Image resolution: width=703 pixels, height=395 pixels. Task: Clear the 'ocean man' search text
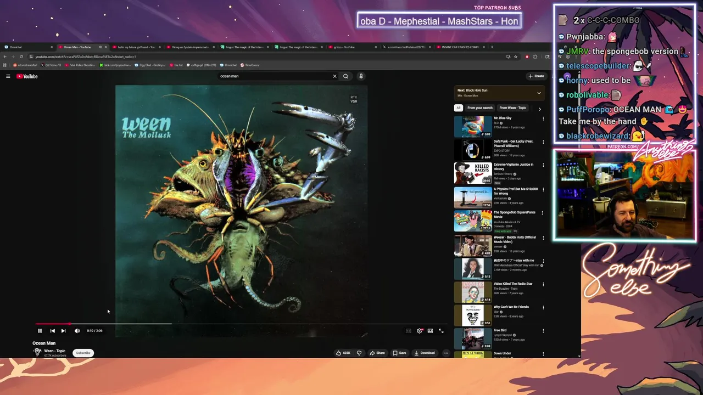pos(334,76)
